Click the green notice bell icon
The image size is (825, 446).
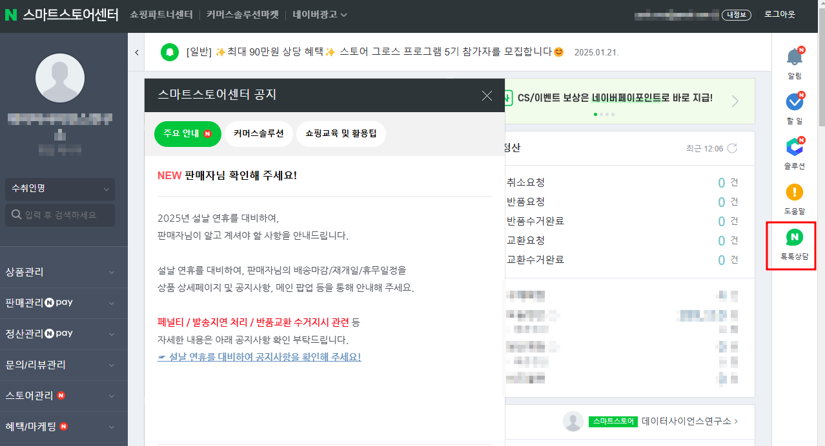(x=170, y=52)
